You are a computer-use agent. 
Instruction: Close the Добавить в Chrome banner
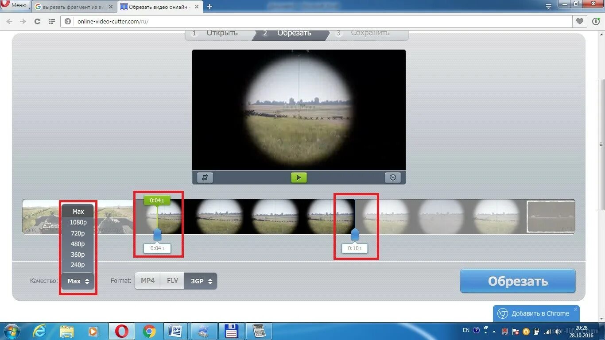coord(576,309)
